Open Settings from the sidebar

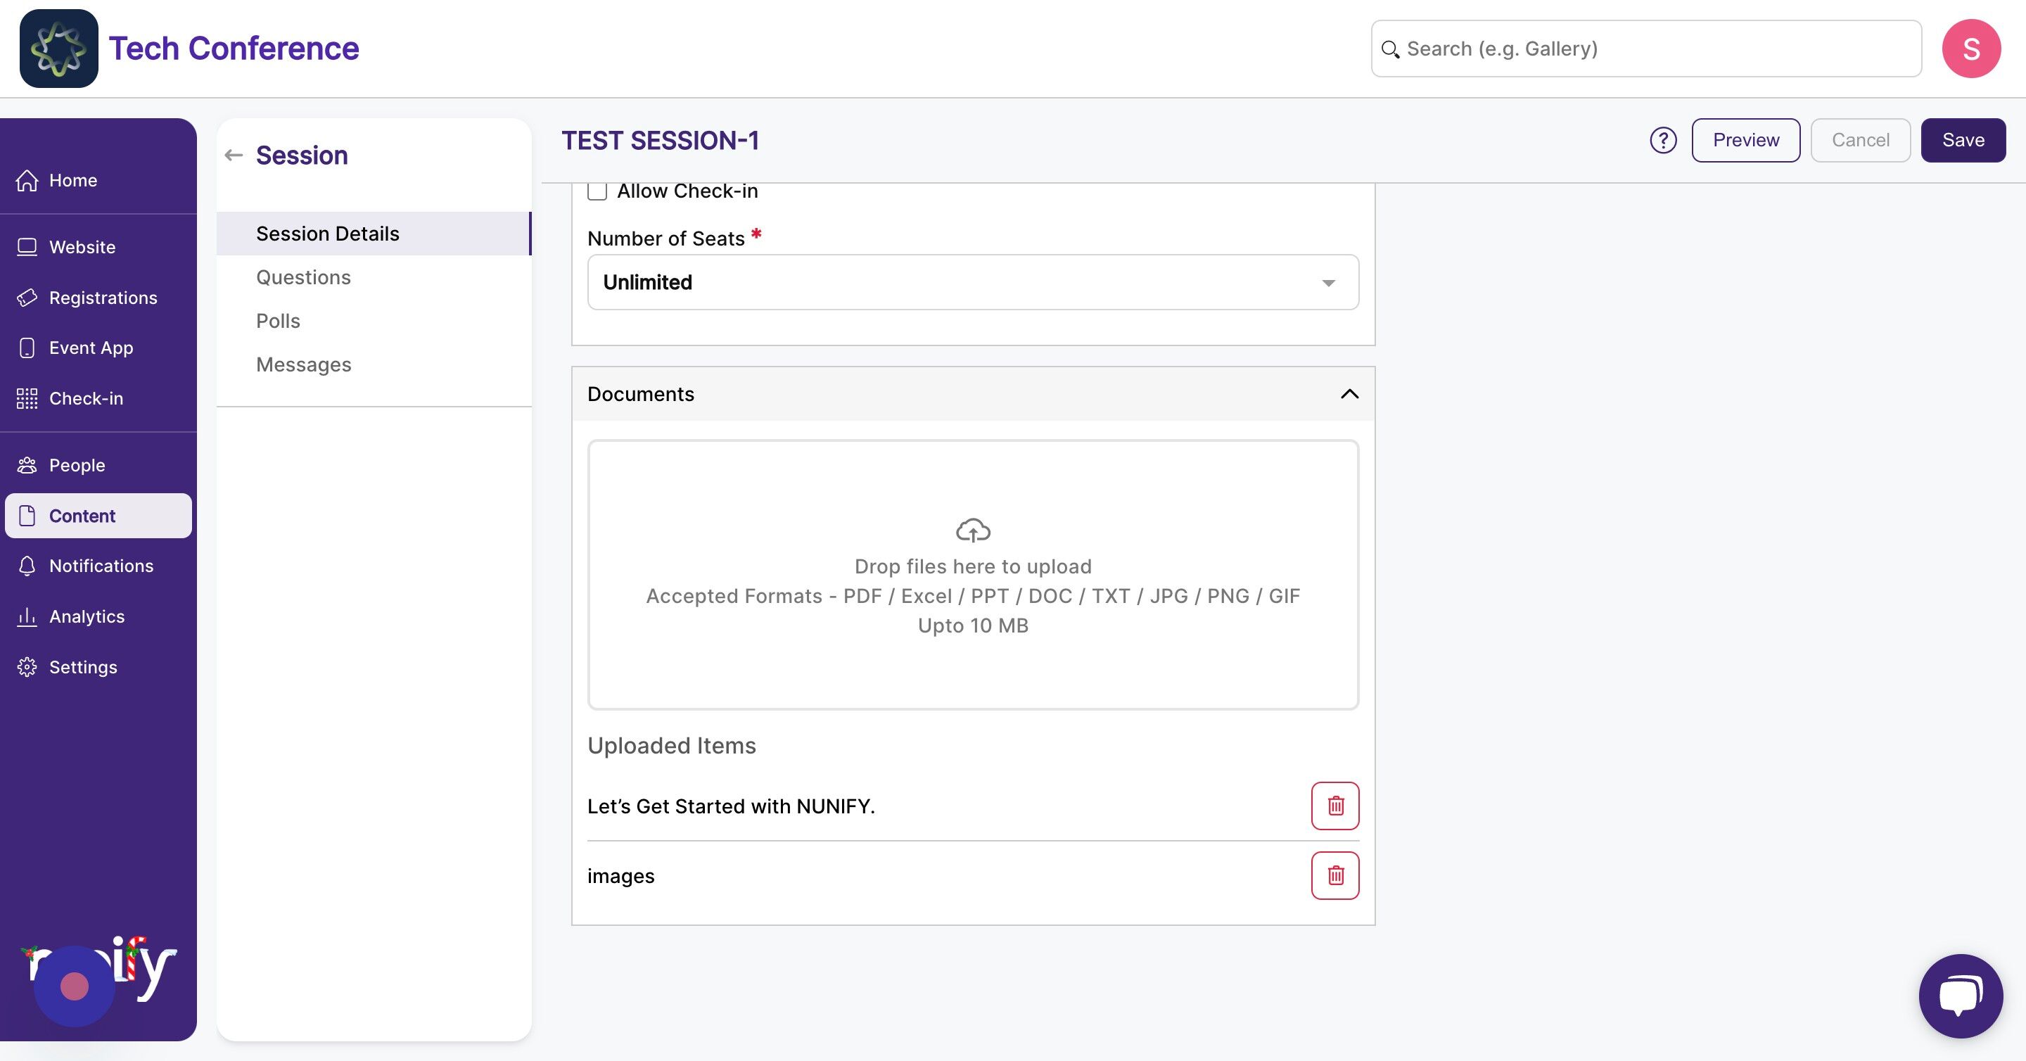[82, 667]
